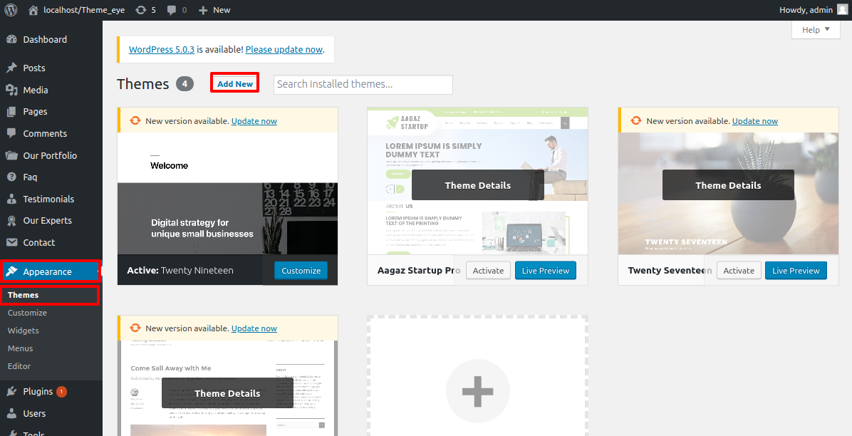The height and width of the screenshot is (436, 852).
Task: Open the New content menu
Action: click(x=214, y=10)
